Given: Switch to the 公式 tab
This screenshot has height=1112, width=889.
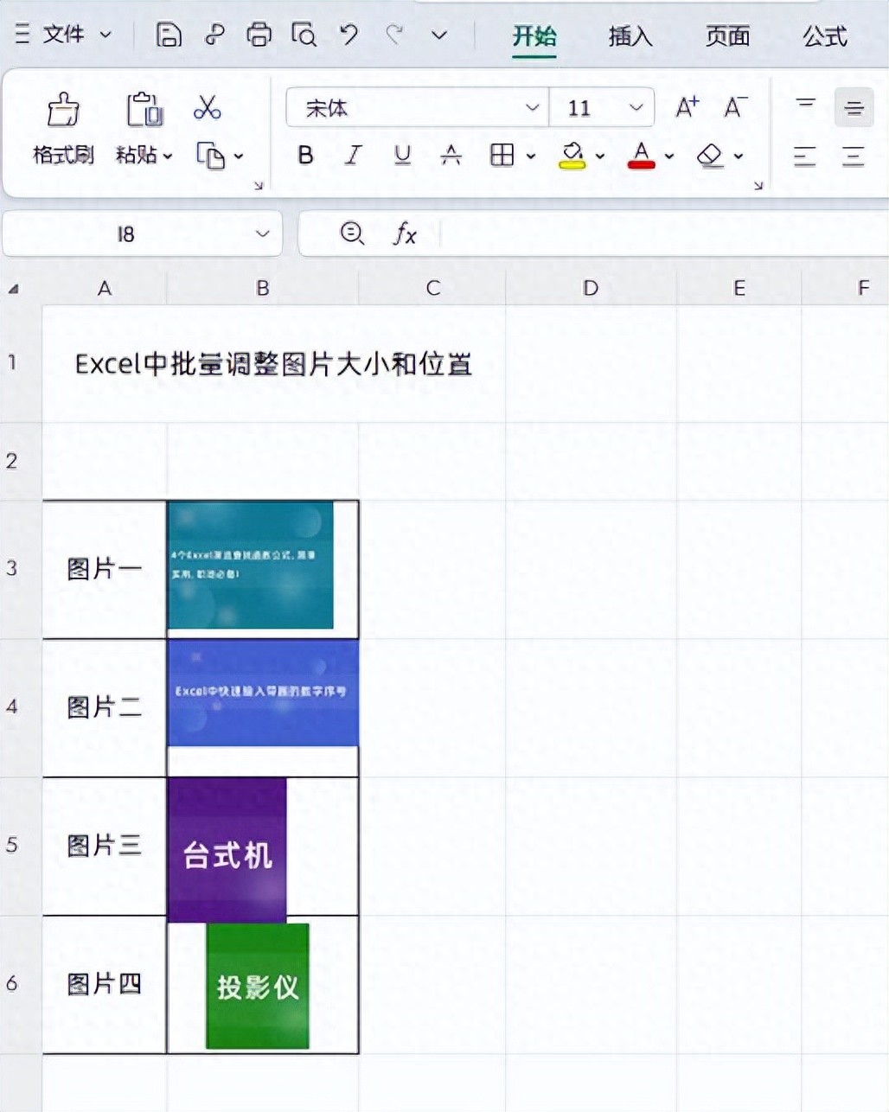Looking at the screenshot, I should click(x=824, y=36).
